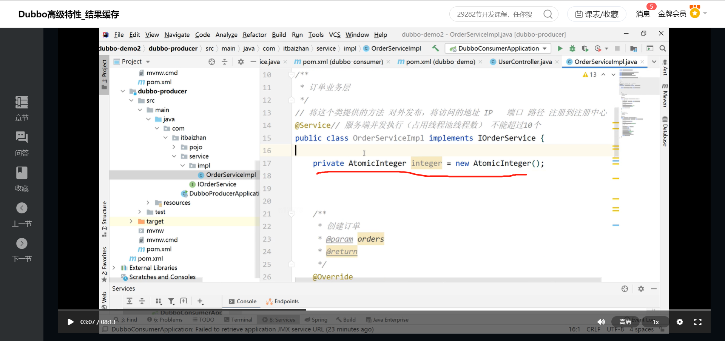Show hidden editor tabs dropdown
This screenshot has height=341, width=725.
(x=654, y=62)
